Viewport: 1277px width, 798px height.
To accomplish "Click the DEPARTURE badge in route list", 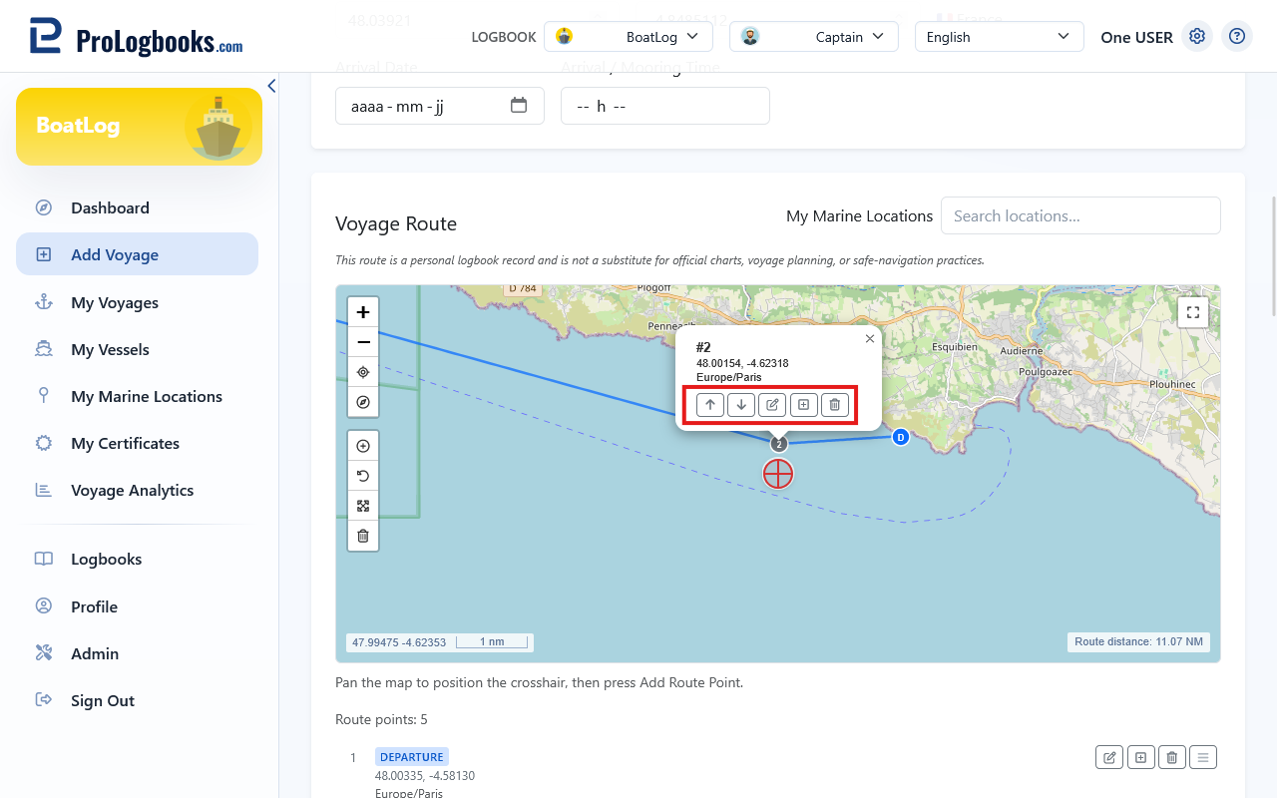I will 412,757.
